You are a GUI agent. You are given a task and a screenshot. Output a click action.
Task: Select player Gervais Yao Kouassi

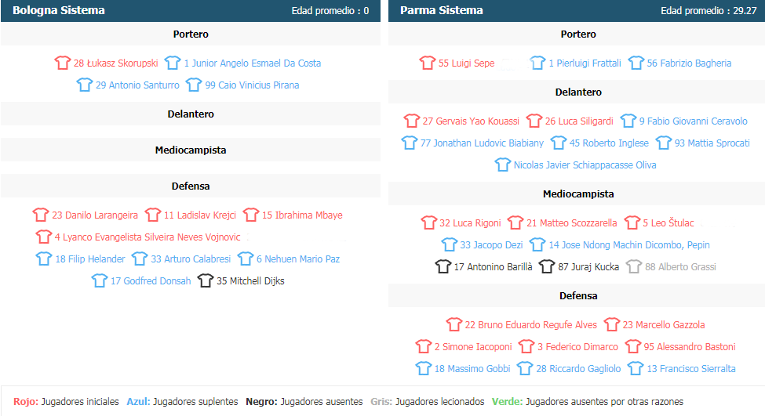[x=471, y=121]
